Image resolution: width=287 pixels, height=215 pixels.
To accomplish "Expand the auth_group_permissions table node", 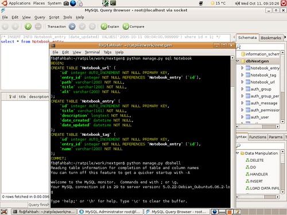I will coord(242,96).
